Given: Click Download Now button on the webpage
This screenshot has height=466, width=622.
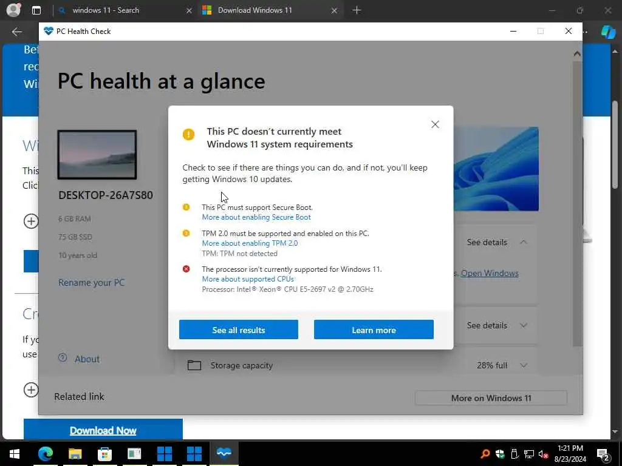Looking at the screenshot, I should [x=103, y=430].
